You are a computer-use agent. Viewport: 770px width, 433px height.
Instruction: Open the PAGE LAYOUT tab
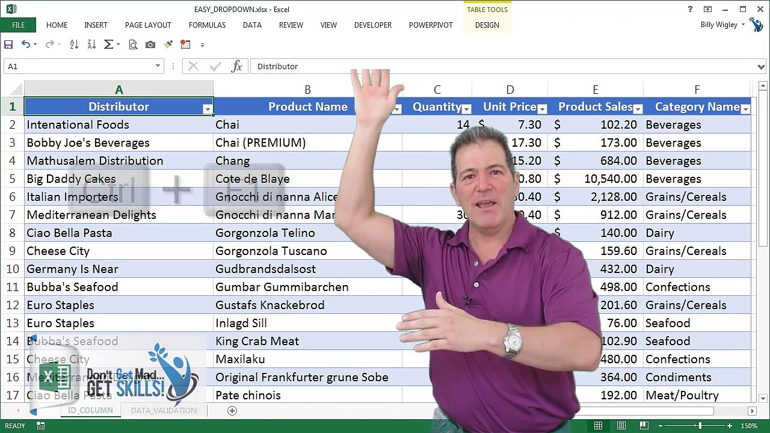(148, 25)
